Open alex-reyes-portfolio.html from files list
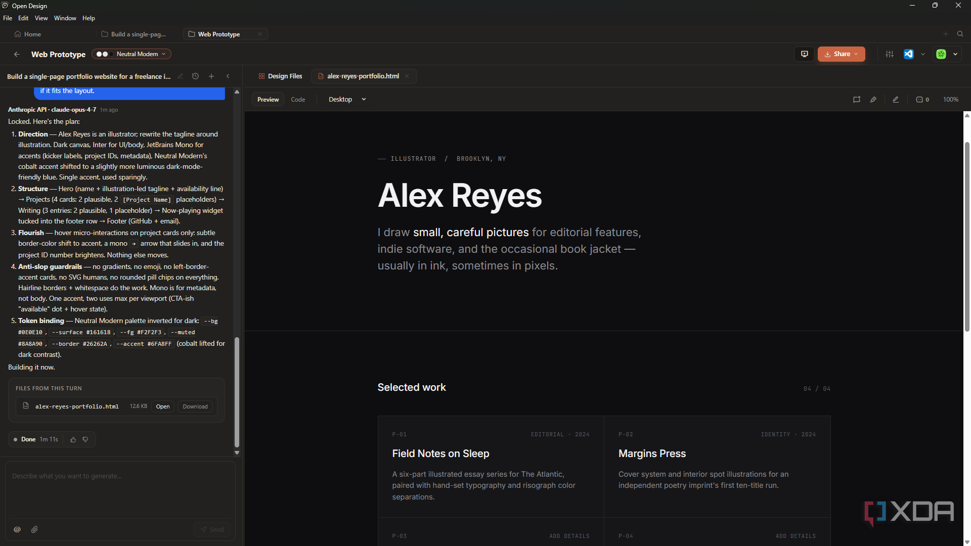This screenshot has height=546, width=971. [x=162, y=406]
